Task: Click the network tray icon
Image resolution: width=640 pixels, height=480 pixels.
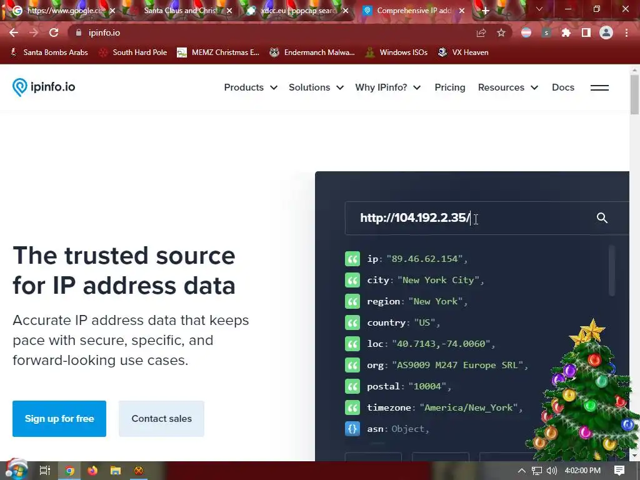Action: [537, 471]
